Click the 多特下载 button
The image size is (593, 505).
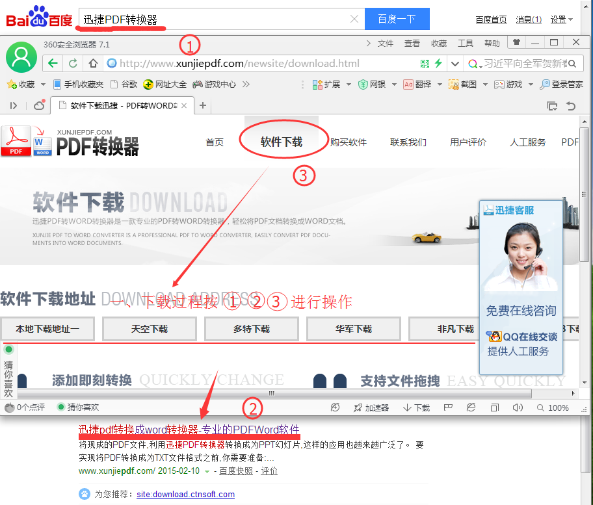pos(252,329)
